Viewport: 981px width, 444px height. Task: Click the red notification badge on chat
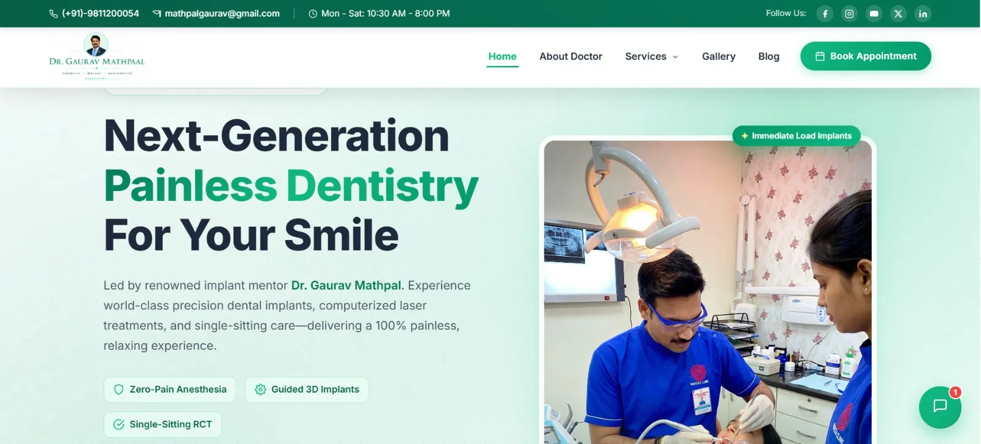tap(955, 392)
